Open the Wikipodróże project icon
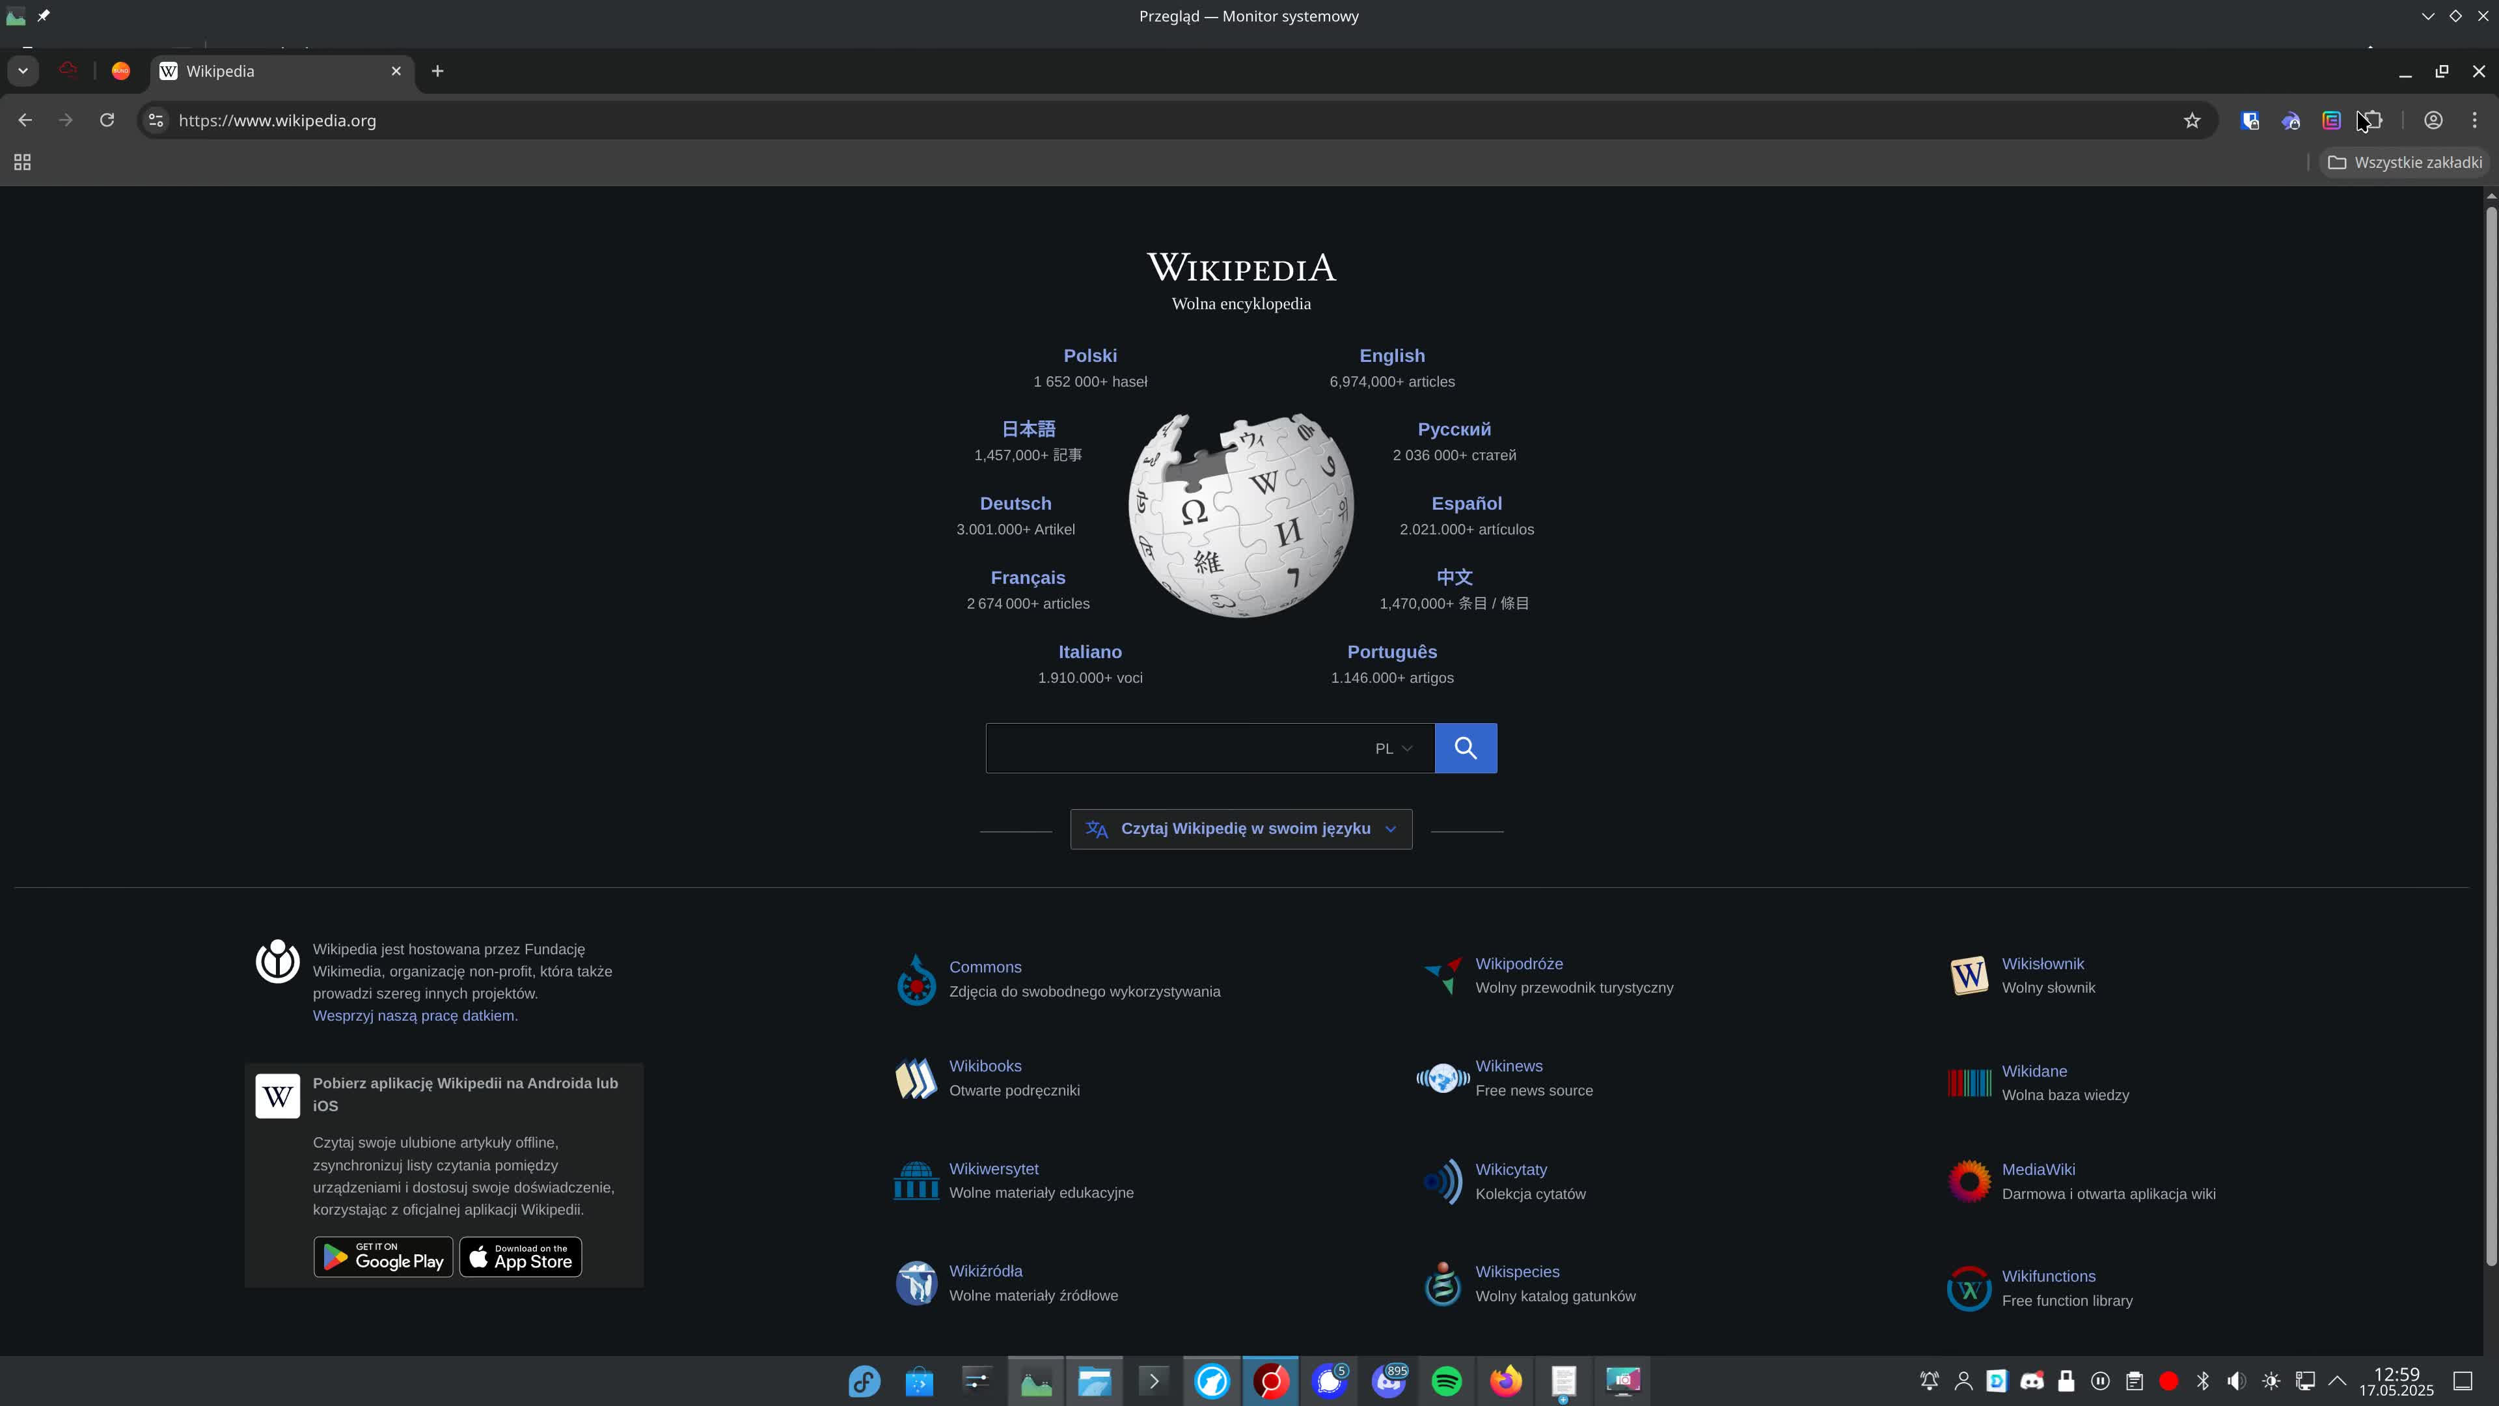The height and width of the screenshot is (1406, 2499). tap(1443, 975)
